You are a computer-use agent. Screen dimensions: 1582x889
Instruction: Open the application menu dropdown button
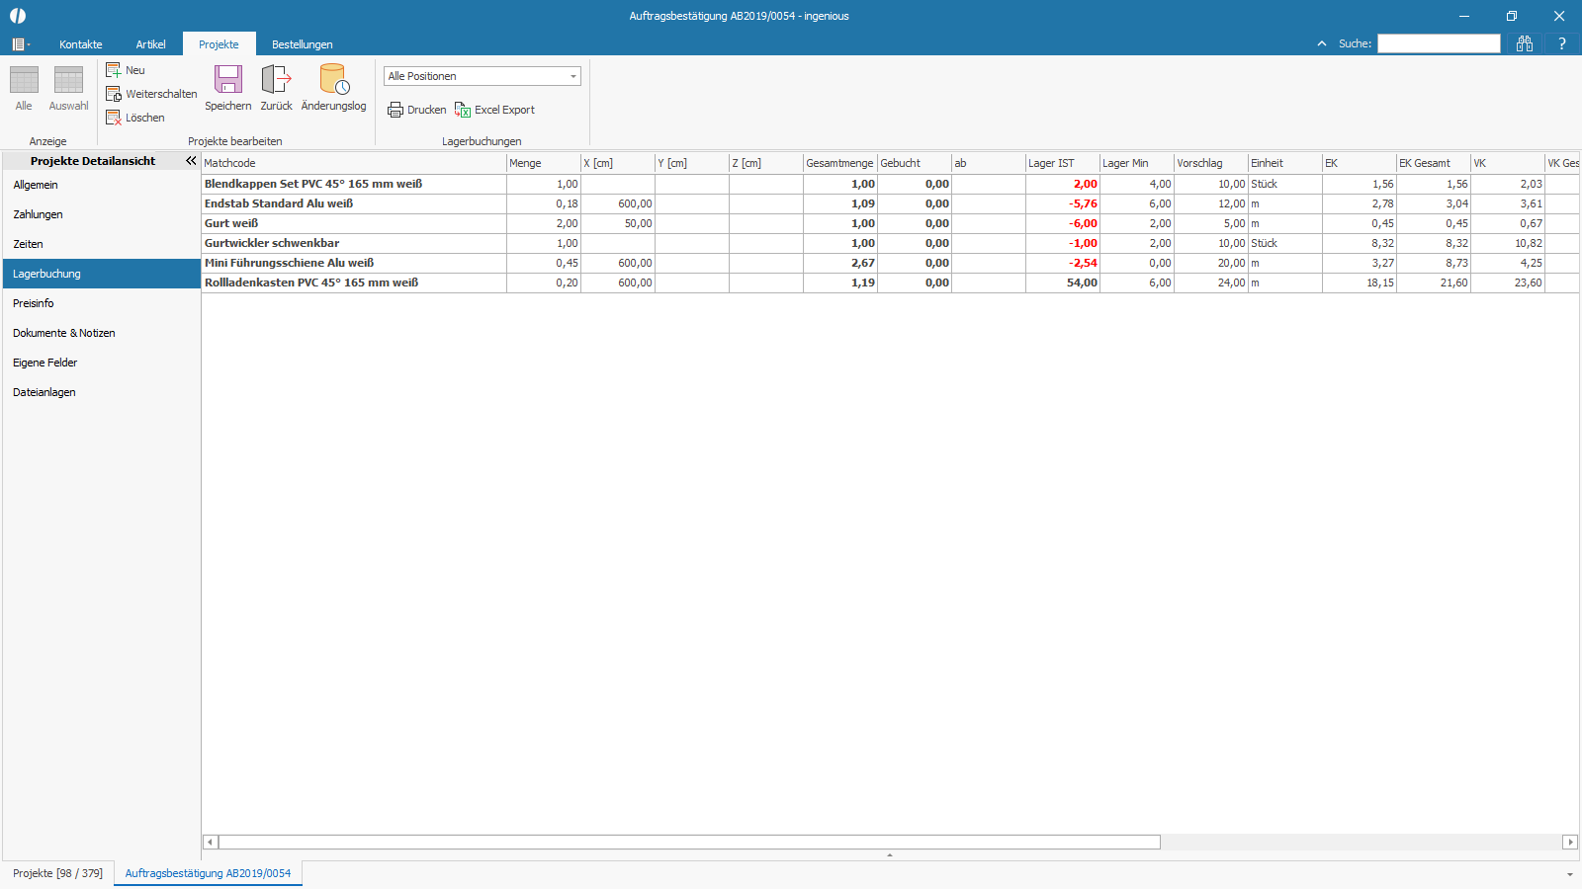[x=20, y=44]
